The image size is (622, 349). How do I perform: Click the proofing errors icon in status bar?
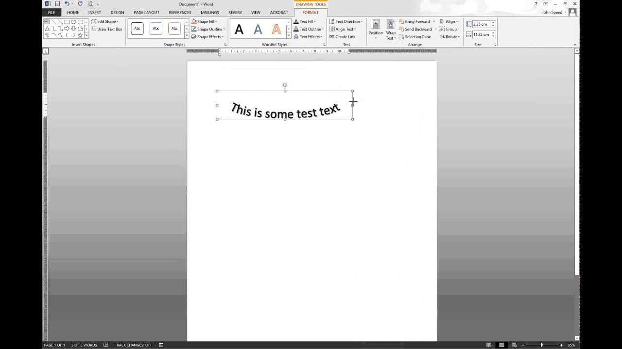(106, 345)
